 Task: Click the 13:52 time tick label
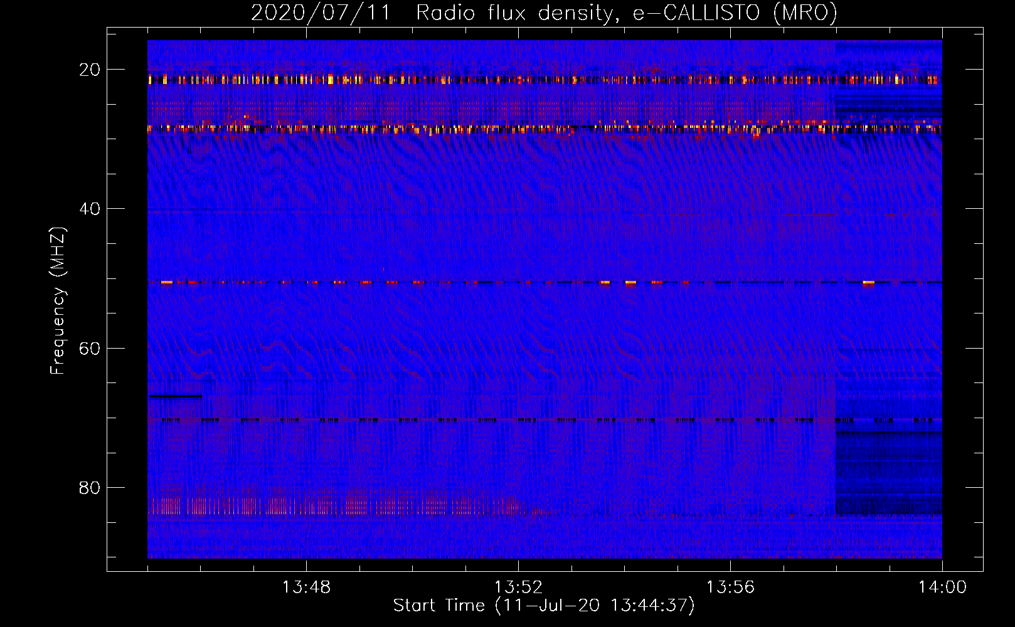click(x=518, y=587)
